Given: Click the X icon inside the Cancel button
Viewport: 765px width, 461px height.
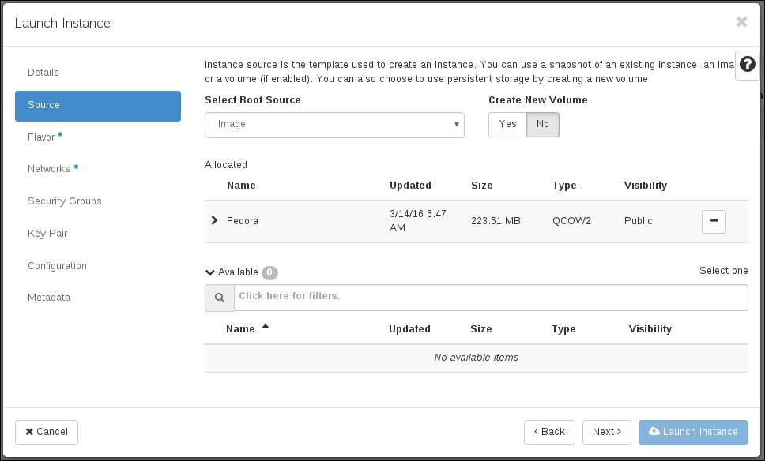Looking at the screenshot, I should pyautogui.click(x=28, y=432).
